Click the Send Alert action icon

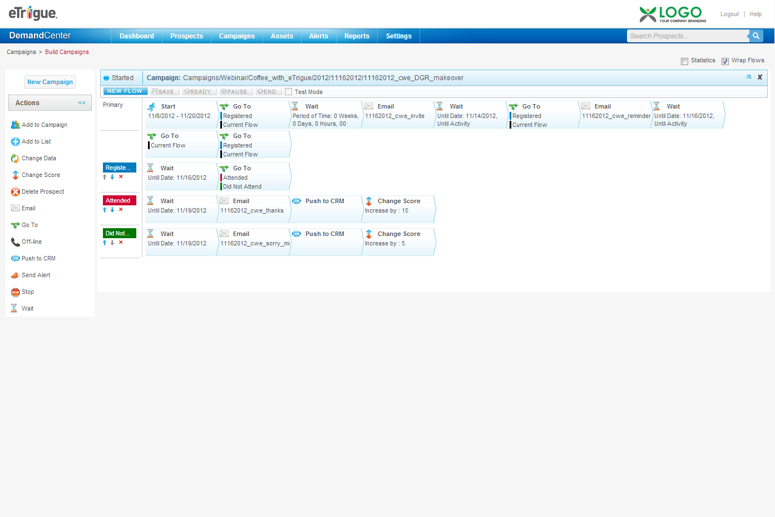(x=15, y=275)
